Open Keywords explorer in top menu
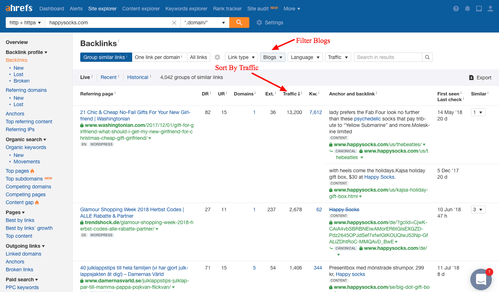 [x=186, y=9]
